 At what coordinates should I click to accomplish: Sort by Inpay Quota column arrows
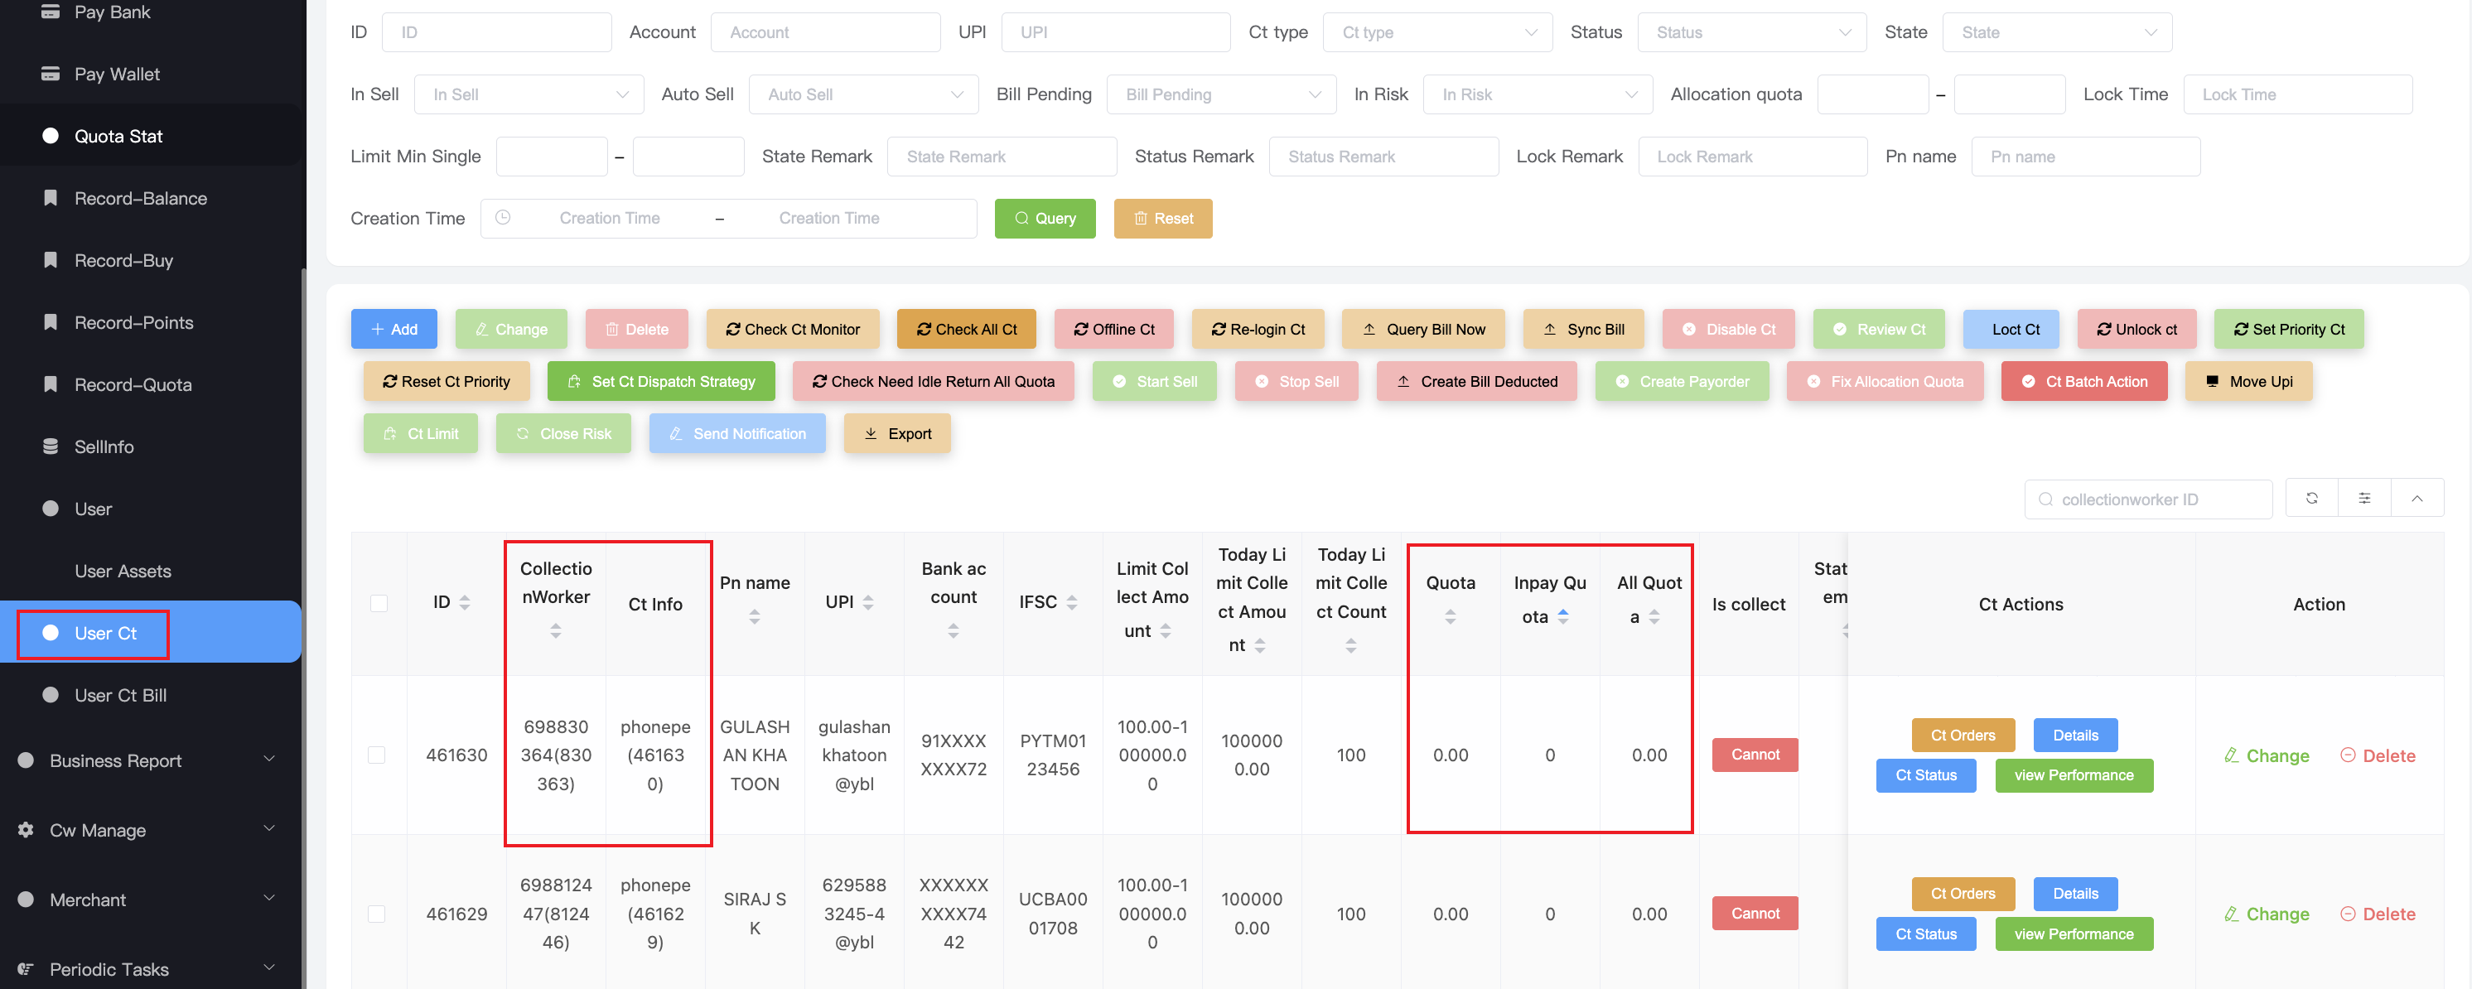pyautogui.click(x=1563, y=617)
